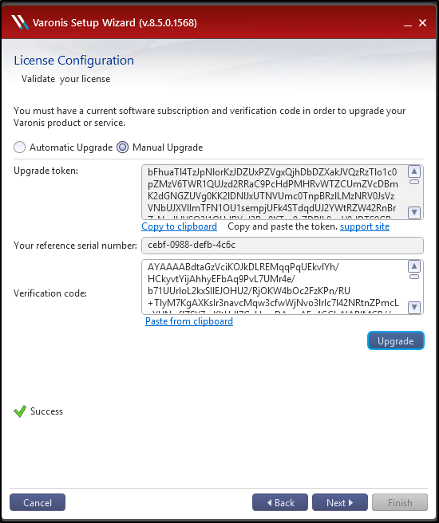Click the green Success checkmark icon
The image size is (439, 523).
click(20, 411)
